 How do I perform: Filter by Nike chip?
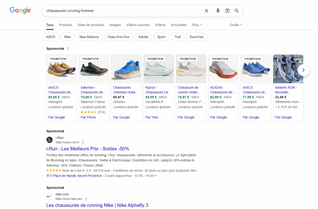67,37
